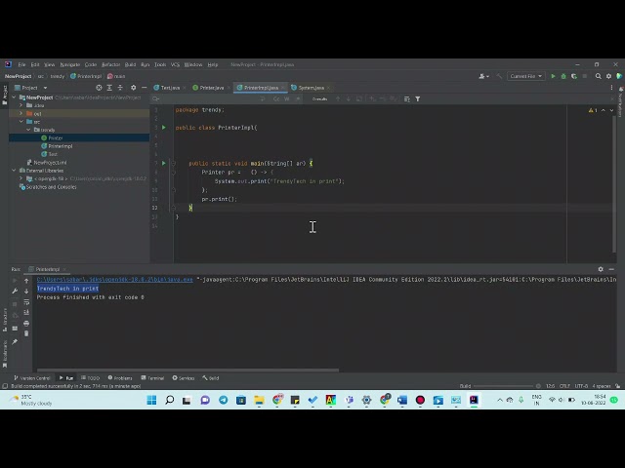Toggle Regex option in find bar
The width and height of the screenshot is (625, 468).
pos(297,99)
